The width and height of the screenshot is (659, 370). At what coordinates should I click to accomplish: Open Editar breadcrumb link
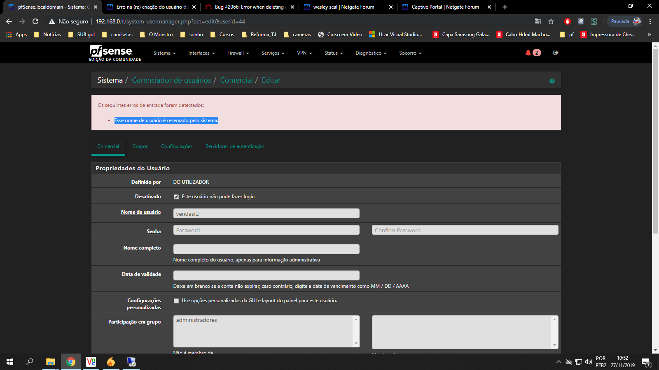(271, 80)
